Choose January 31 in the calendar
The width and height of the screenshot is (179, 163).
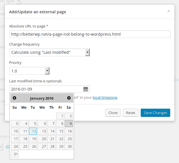coord(15,154)
